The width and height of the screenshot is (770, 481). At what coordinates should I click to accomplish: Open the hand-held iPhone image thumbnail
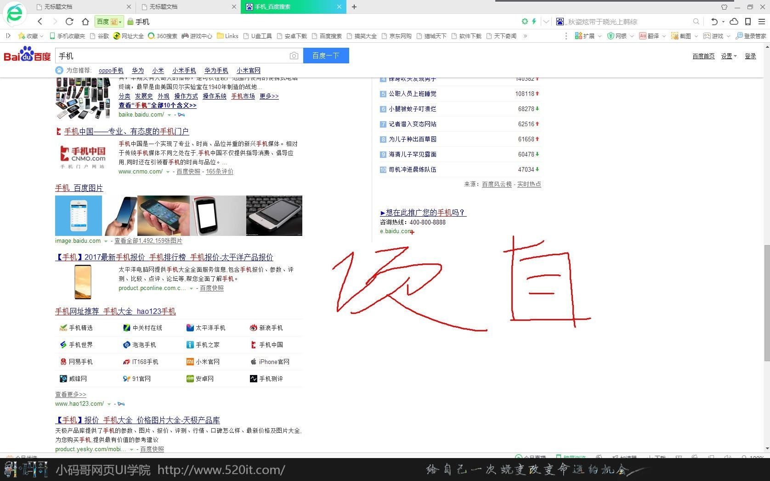coord(164,215)
